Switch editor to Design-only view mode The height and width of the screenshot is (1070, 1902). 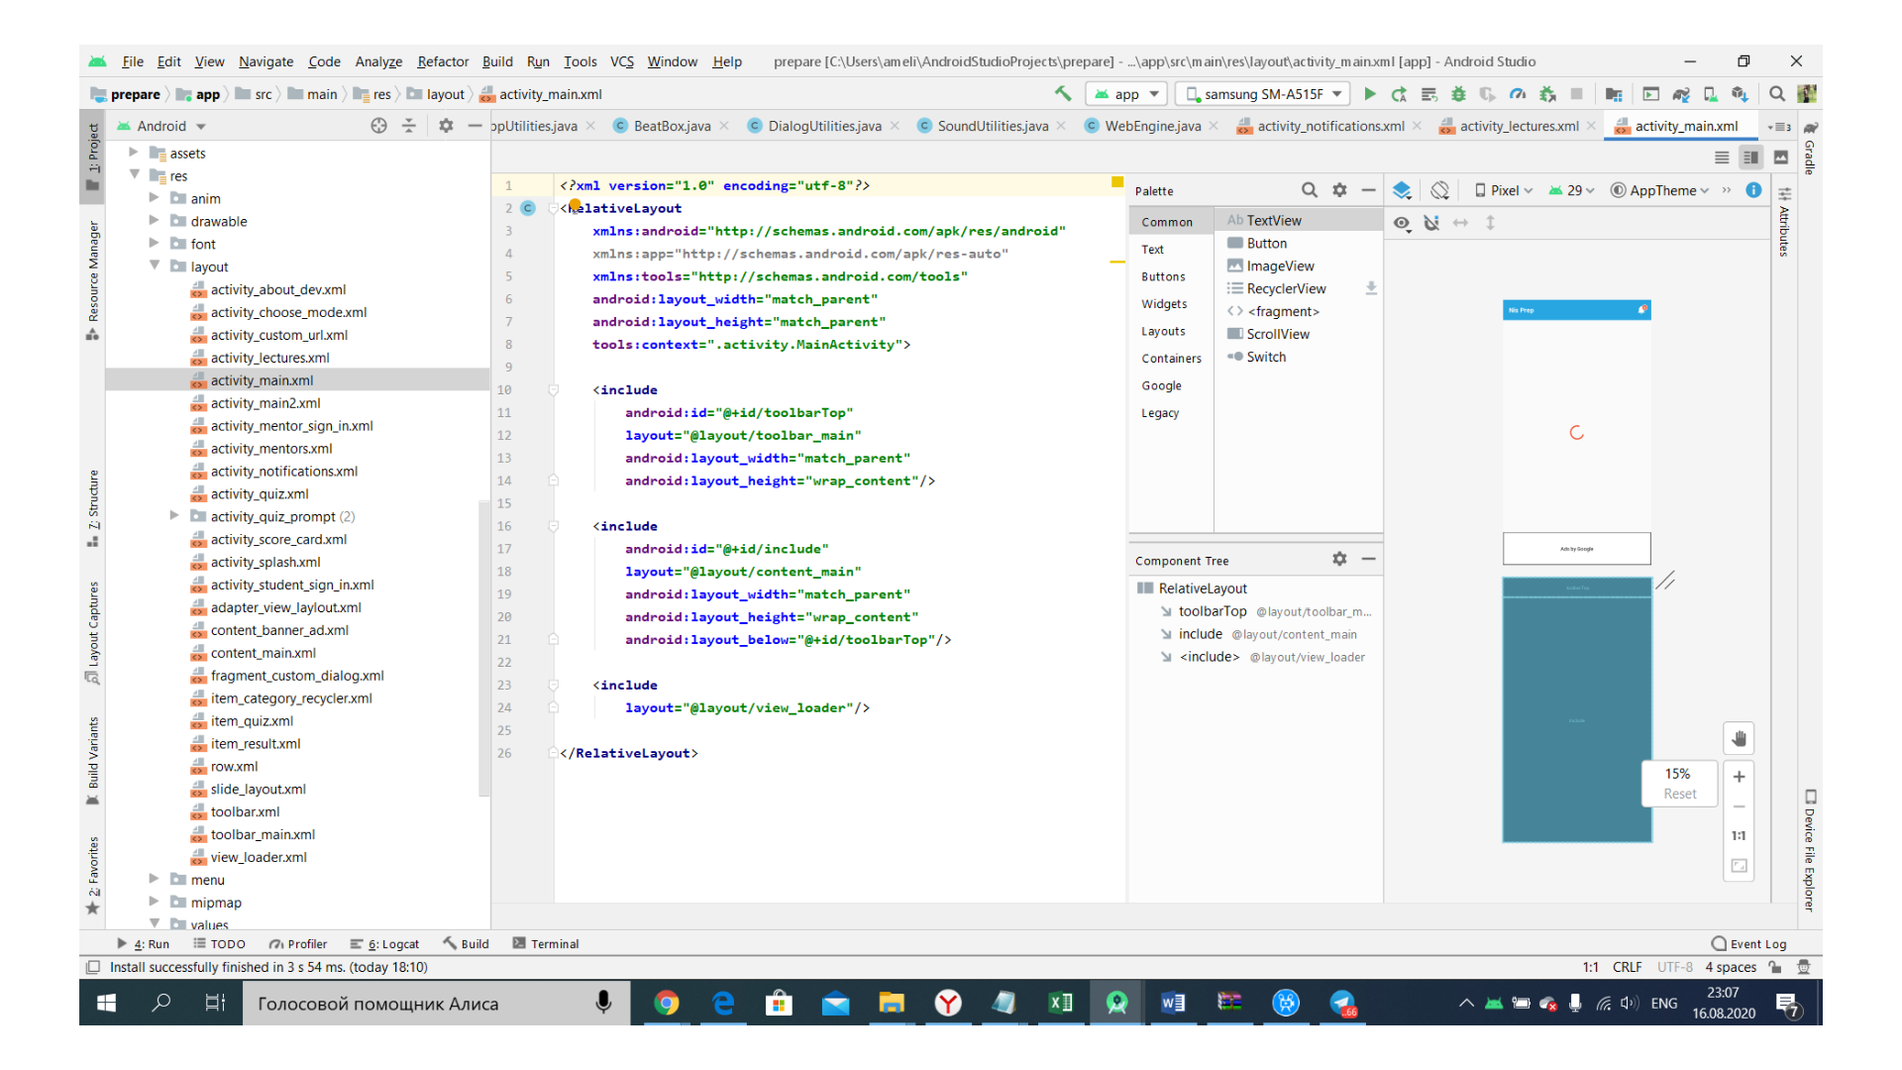[x=1781, y=158]
